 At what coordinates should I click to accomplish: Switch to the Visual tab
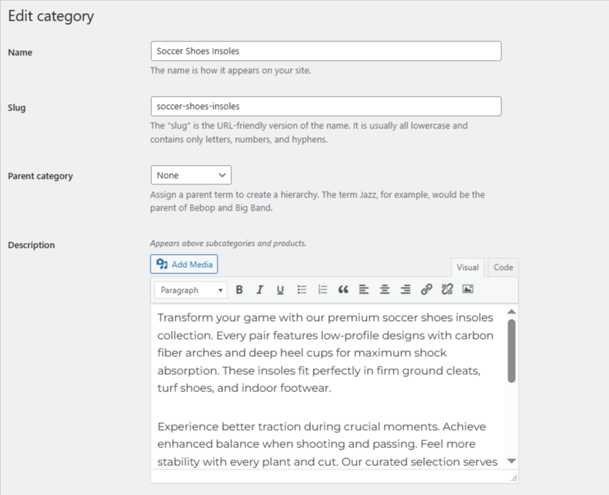[467, 267]
